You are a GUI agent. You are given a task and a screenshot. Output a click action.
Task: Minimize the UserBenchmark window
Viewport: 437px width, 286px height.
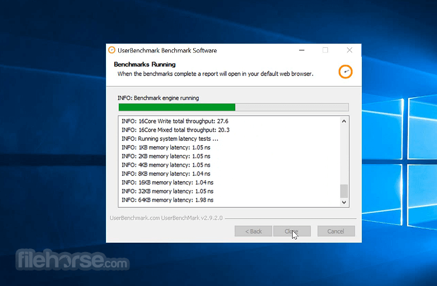coord(302,50)
